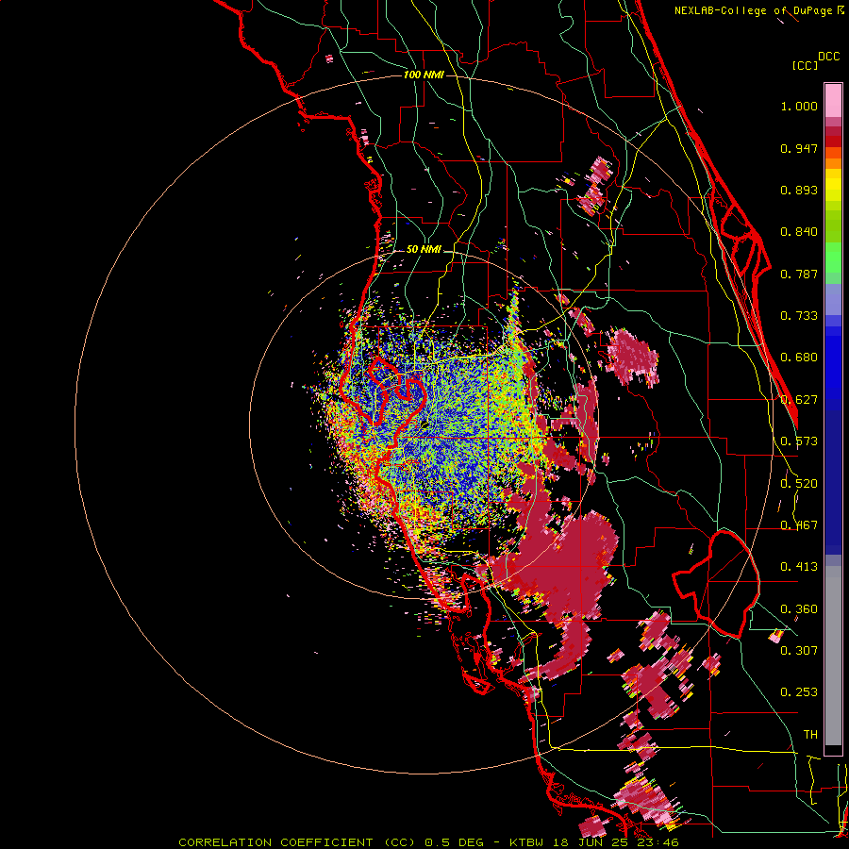
Task: Click the "0.840" legend value
Action: [x=799, y=232]
